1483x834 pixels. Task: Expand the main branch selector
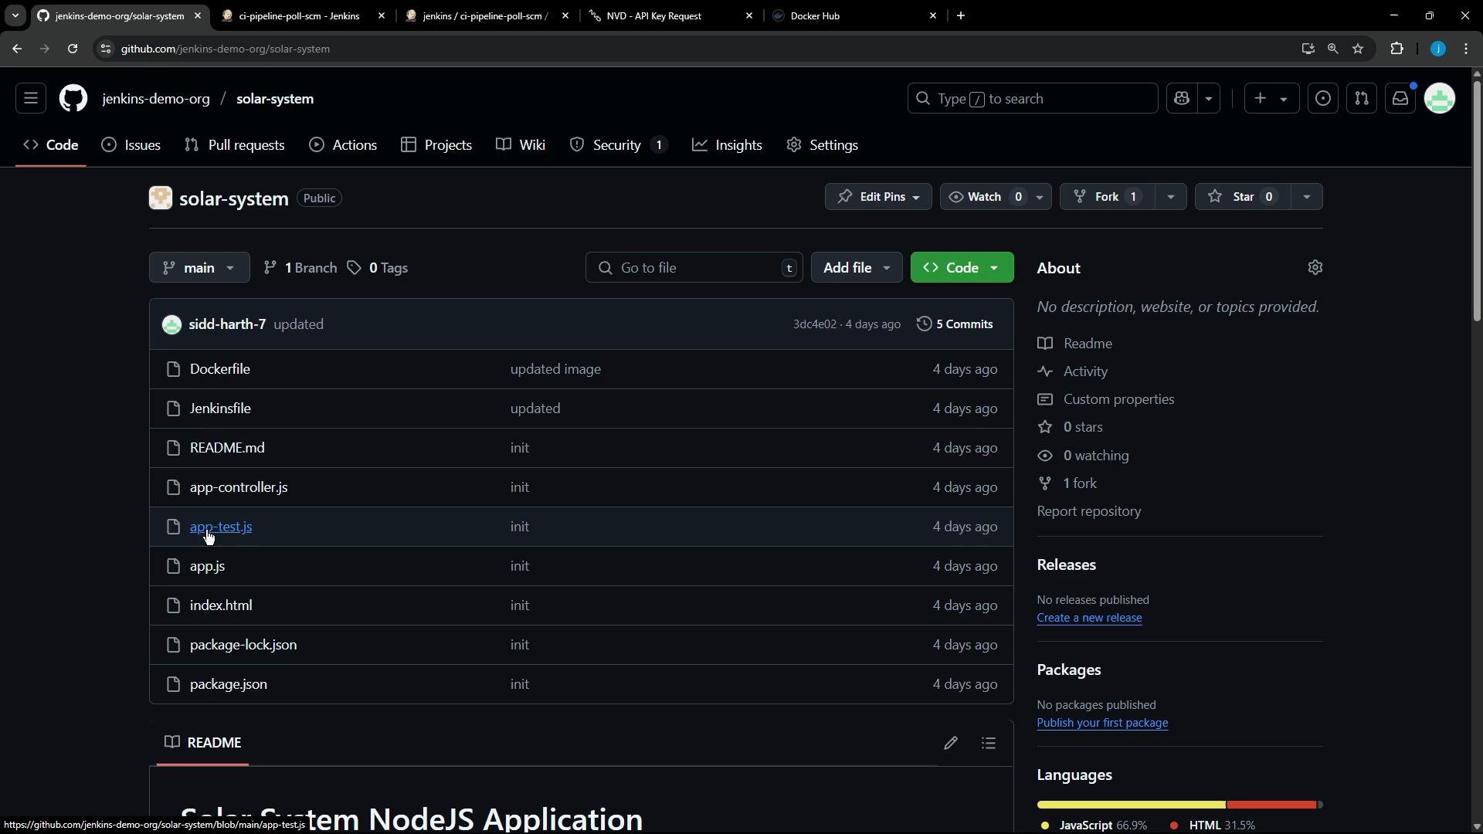[x=199, y=268]
